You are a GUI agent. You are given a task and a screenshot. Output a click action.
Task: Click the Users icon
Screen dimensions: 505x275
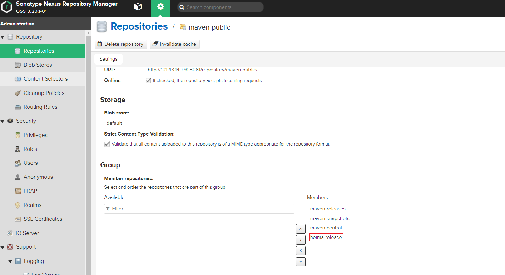(18, 163)
